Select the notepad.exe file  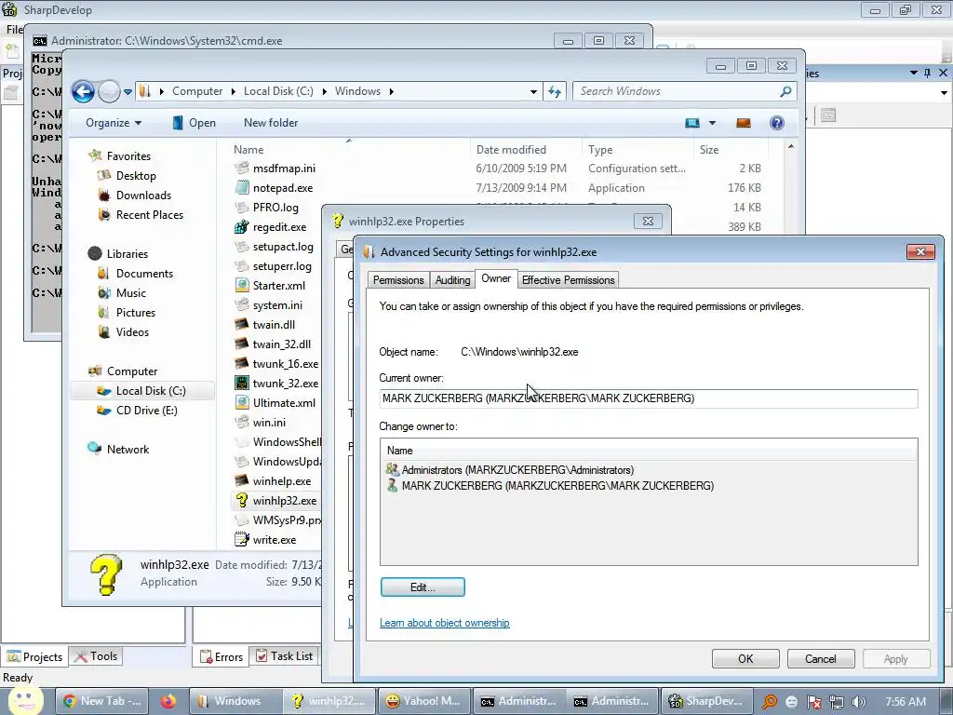click(283, 188)
